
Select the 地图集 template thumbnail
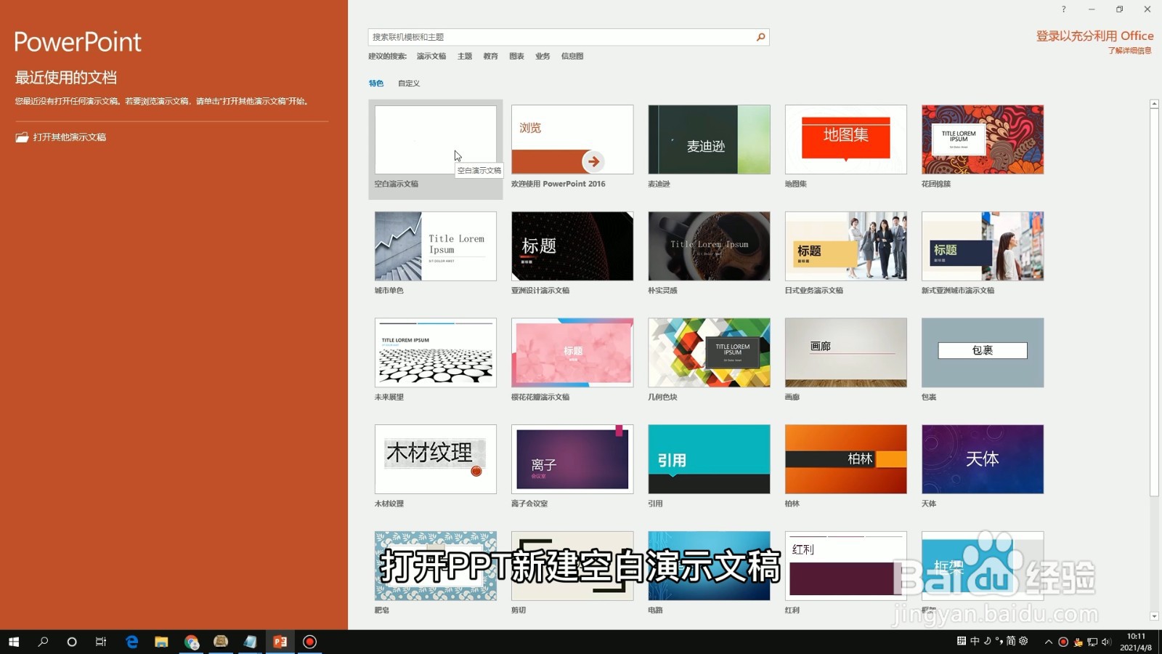click(846, 140)
